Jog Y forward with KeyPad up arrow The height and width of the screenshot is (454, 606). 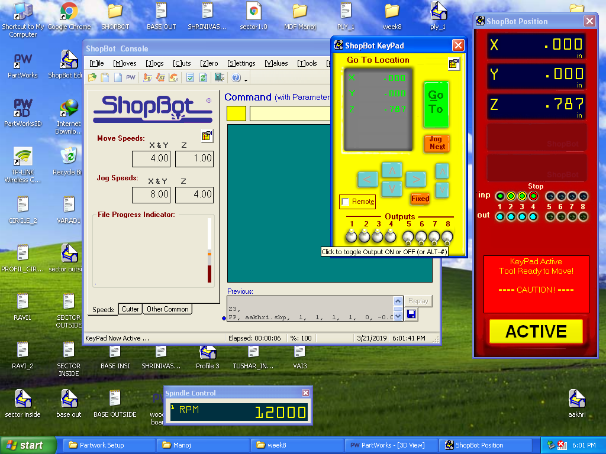(x=392, y=170)
